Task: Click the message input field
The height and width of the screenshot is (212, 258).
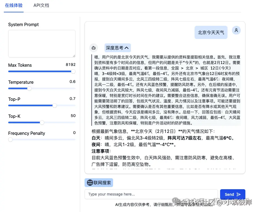Action: pyautogui.click(x=151, y=194)
